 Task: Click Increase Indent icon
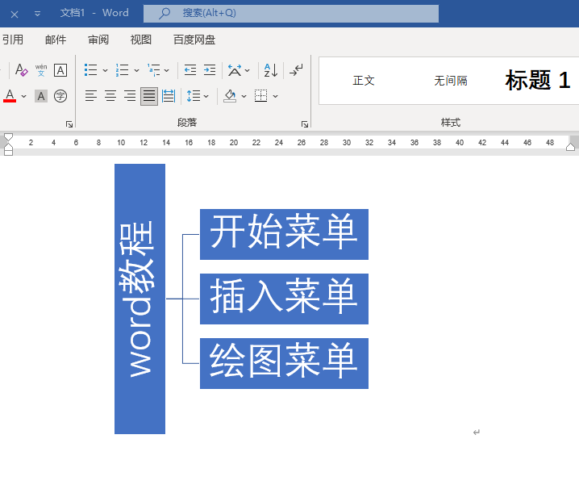(x=210, y=70)
